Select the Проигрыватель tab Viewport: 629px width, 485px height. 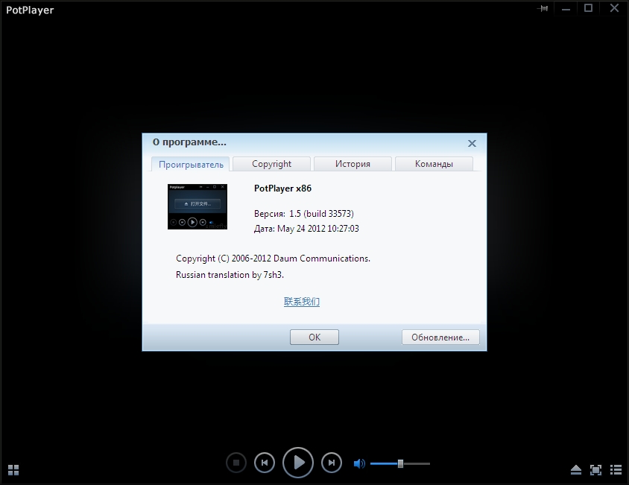(x=191, y=164)
